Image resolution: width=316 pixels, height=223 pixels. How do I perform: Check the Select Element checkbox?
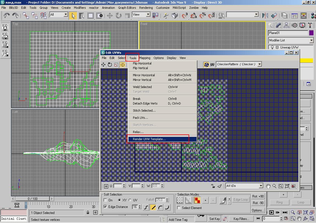pos(179,208)
